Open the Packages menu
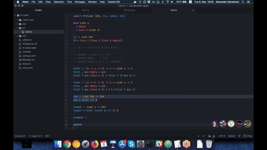Screen dimensions: 267x150 click(80, 2)
